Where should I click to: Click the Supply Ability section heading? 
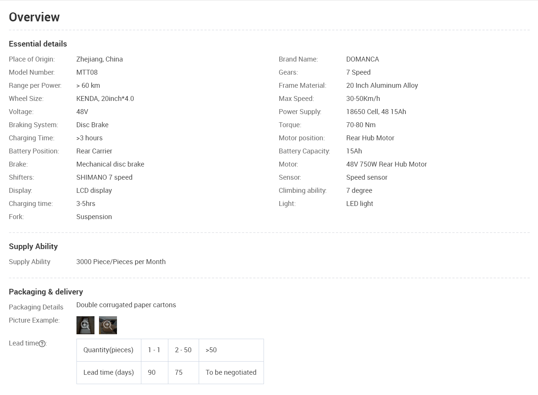(x=33, y=246)
